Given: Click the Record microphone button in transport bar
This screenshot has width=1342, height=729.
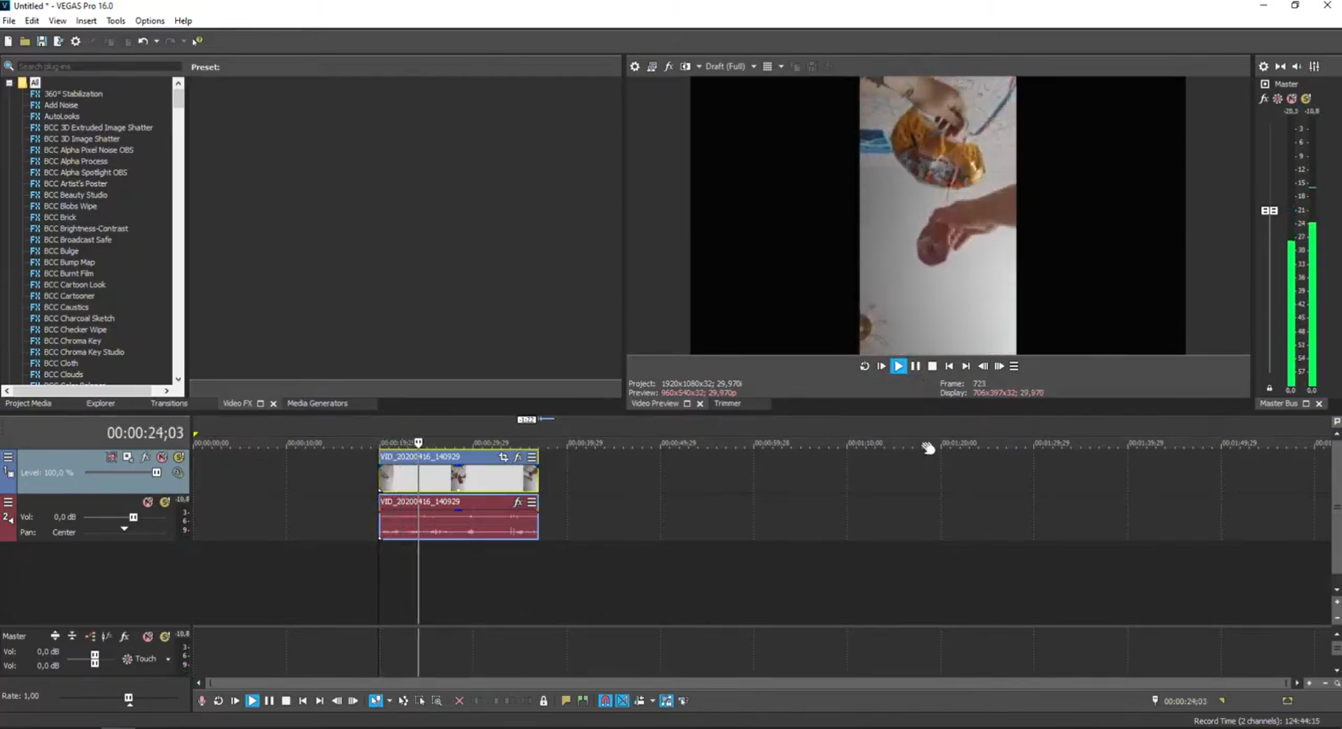Looking at the screenshot, I should [201, 701].
